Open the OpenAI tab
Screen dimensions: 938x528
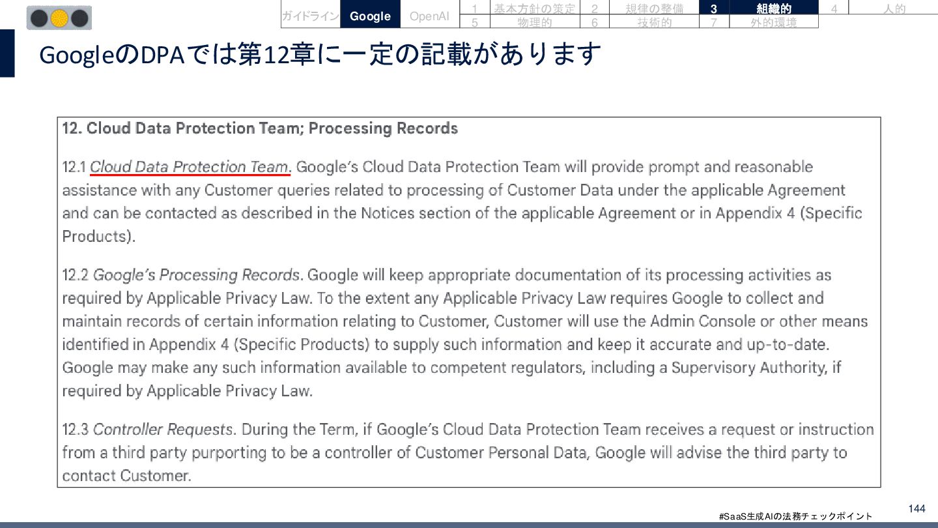click(x=429, y=16)
